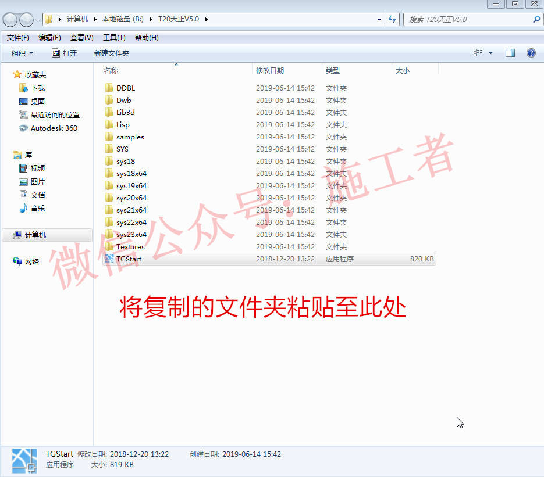Refresh the current folder view
This screenshot has width=544, height=477.
pyautogui.click(x=392, y=19)
